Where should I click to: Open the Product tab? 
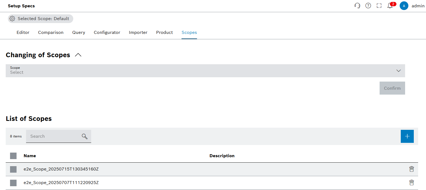(164, 33)
